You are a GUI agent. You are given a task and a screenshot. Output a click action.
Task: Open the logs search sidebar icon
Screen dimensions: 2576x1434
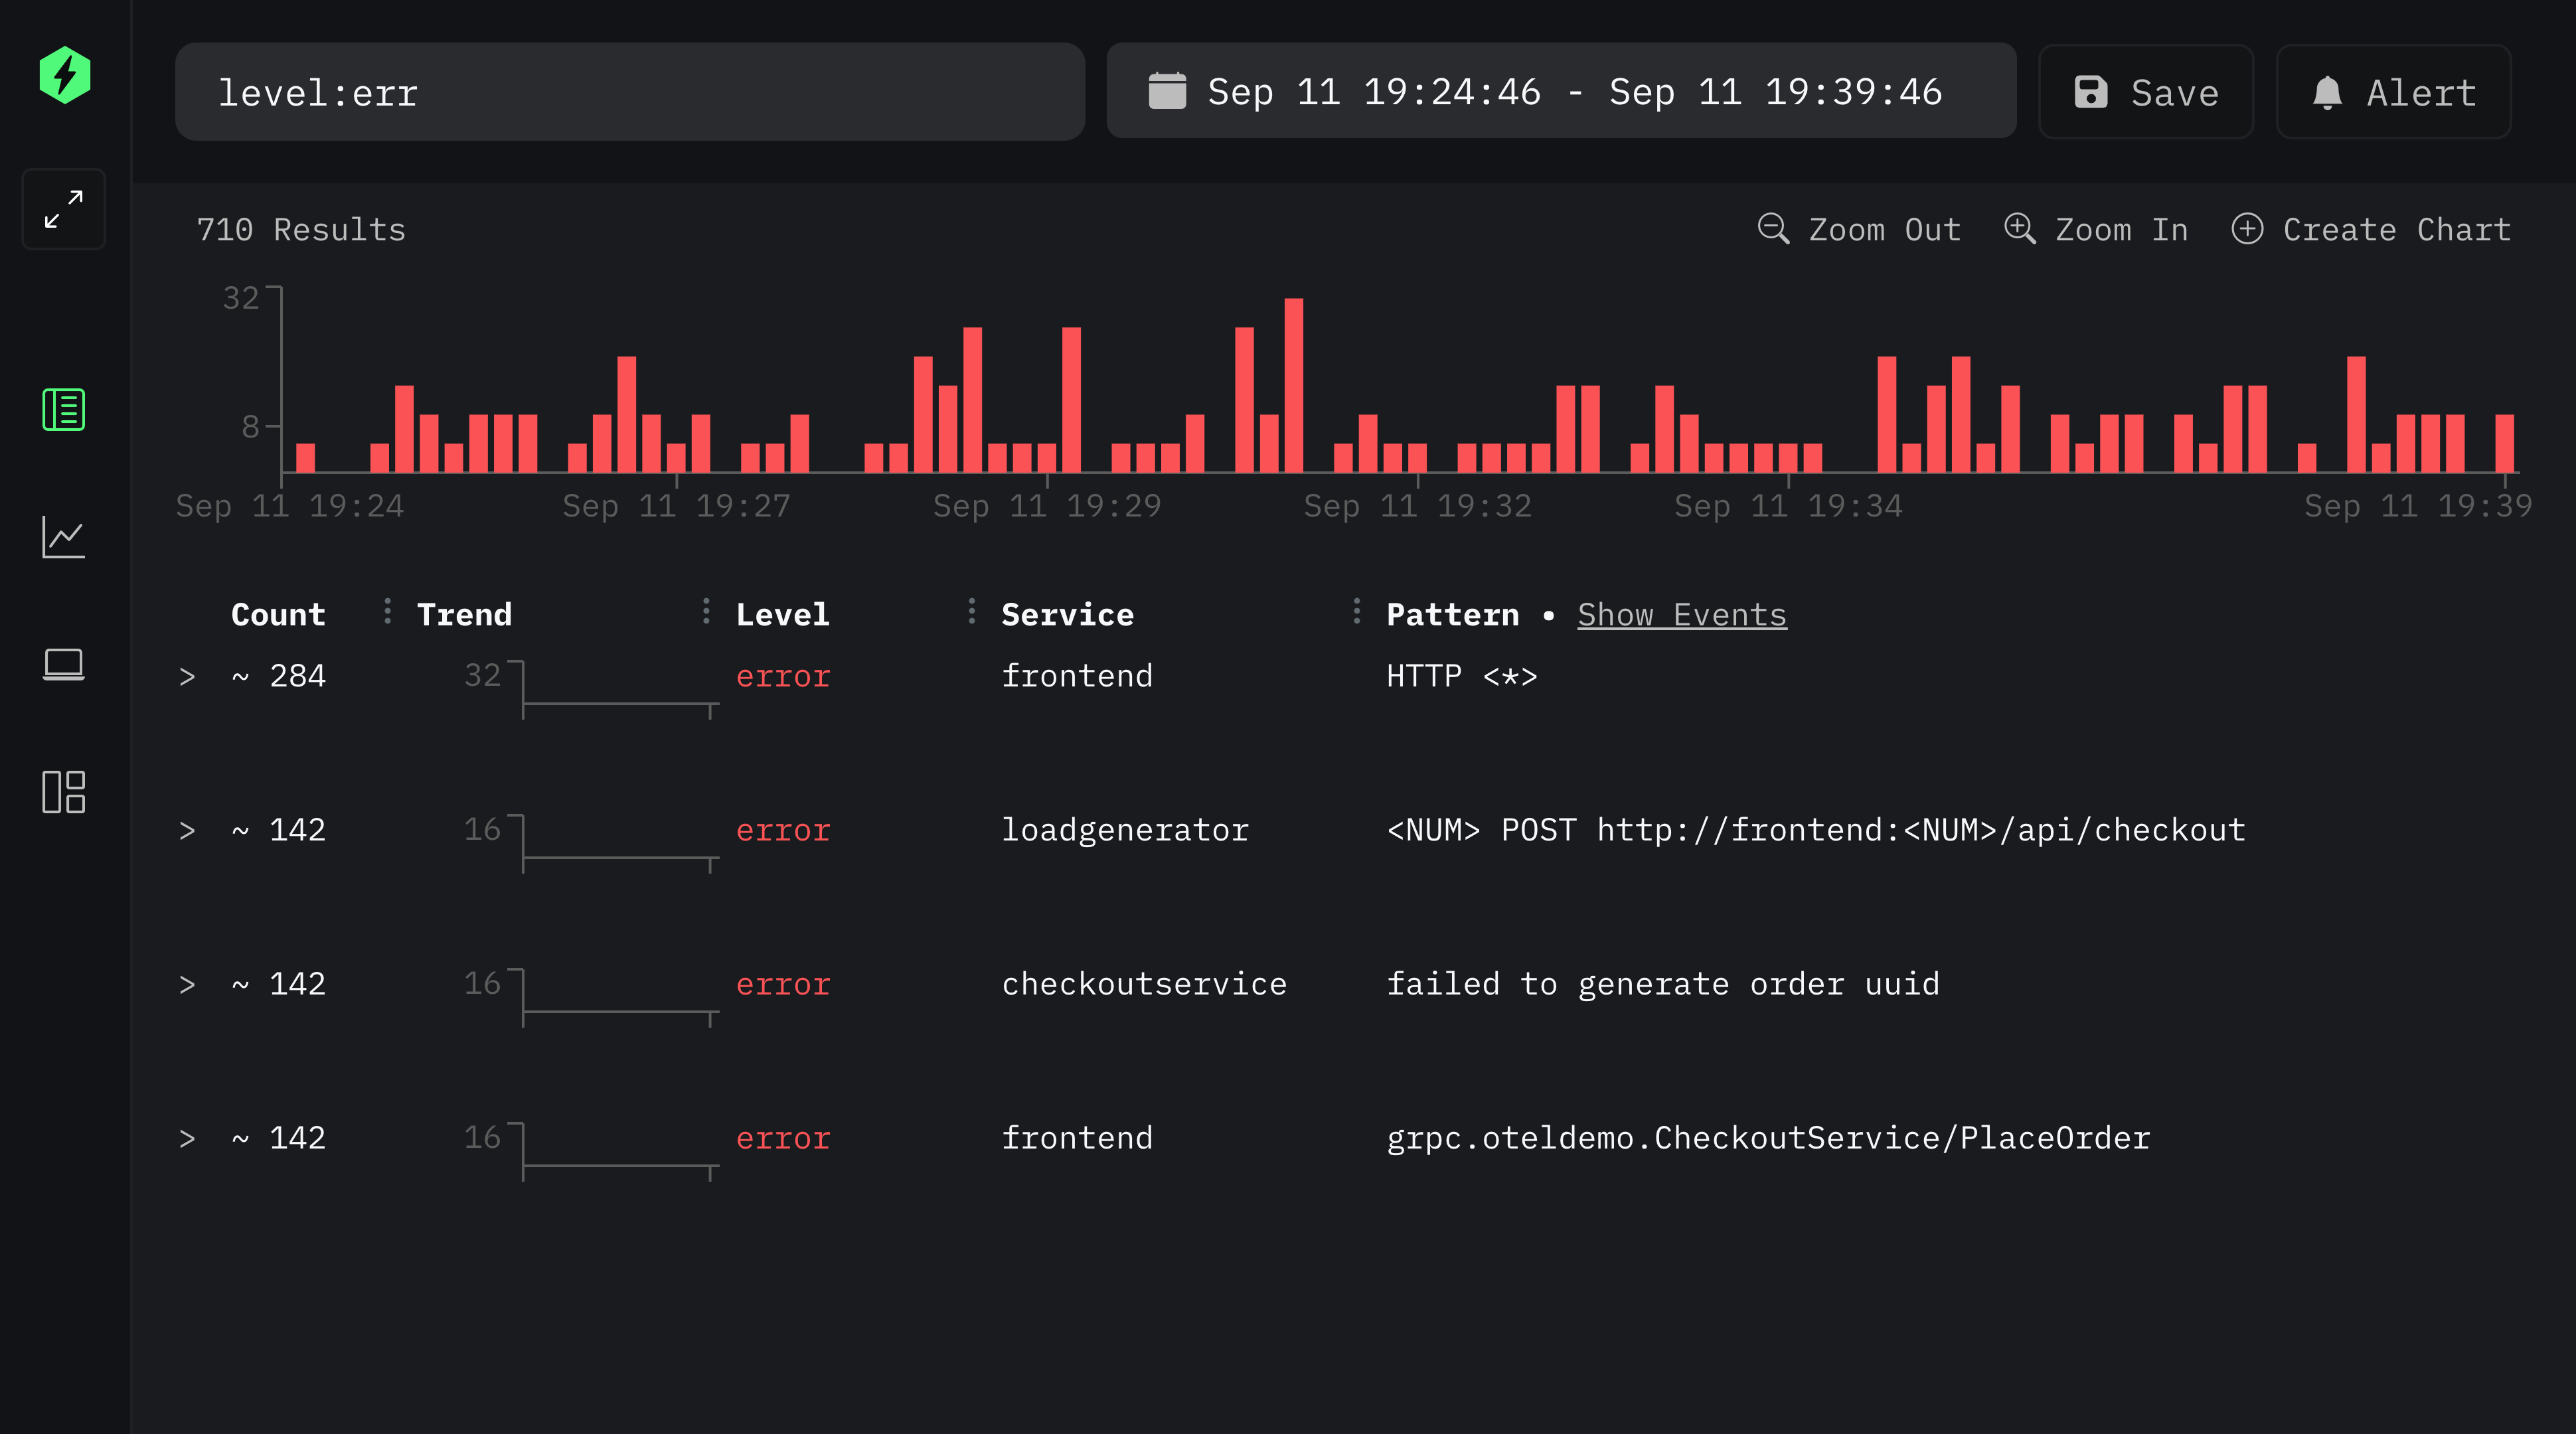click(64, 409)
